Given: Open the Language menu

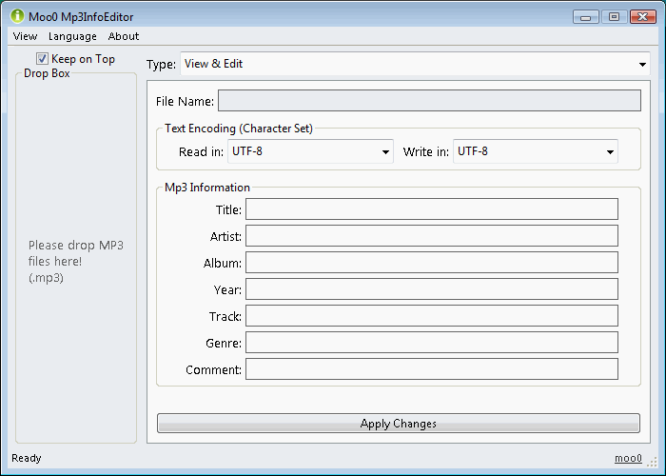Looking at the screenshot, I should coord(72,36).
